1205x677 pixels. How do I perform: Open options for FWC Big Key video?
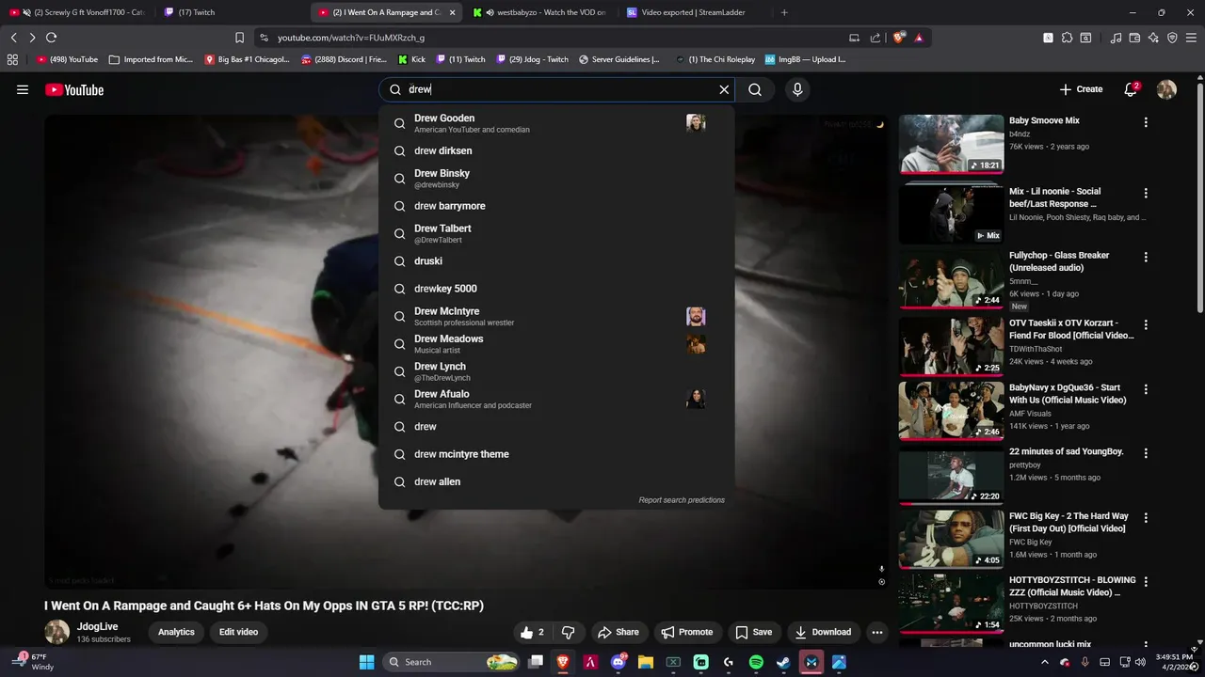[1146, 517]
